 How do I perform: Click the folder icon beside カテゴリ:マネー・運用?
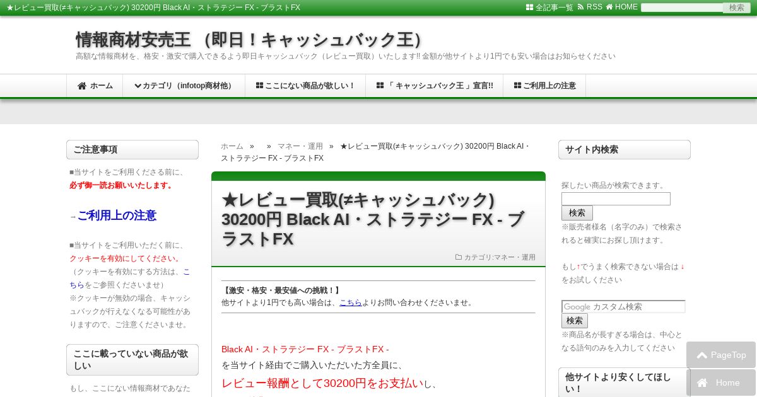pos(459,257)
